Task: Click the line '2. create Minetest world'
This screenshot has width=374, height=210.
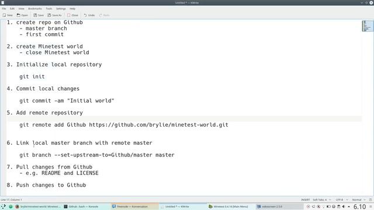Action: [44, 47]
